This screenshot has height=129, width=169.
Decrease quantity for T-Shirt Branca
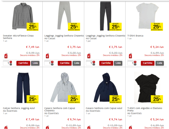pyautogui.click(x=135, y=64)
